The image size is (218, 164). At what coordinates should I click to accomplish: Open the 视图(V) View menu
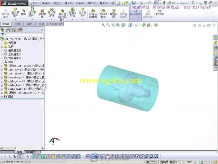(x=57, y=3)
